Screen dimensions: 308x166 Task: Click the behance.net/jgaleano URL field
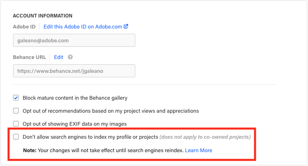pos(74,71)
